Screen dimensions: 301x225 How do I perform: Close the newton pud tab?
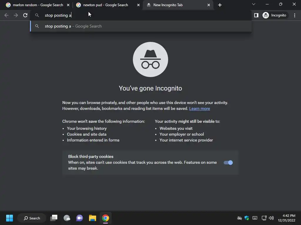[x=138, y=5]
